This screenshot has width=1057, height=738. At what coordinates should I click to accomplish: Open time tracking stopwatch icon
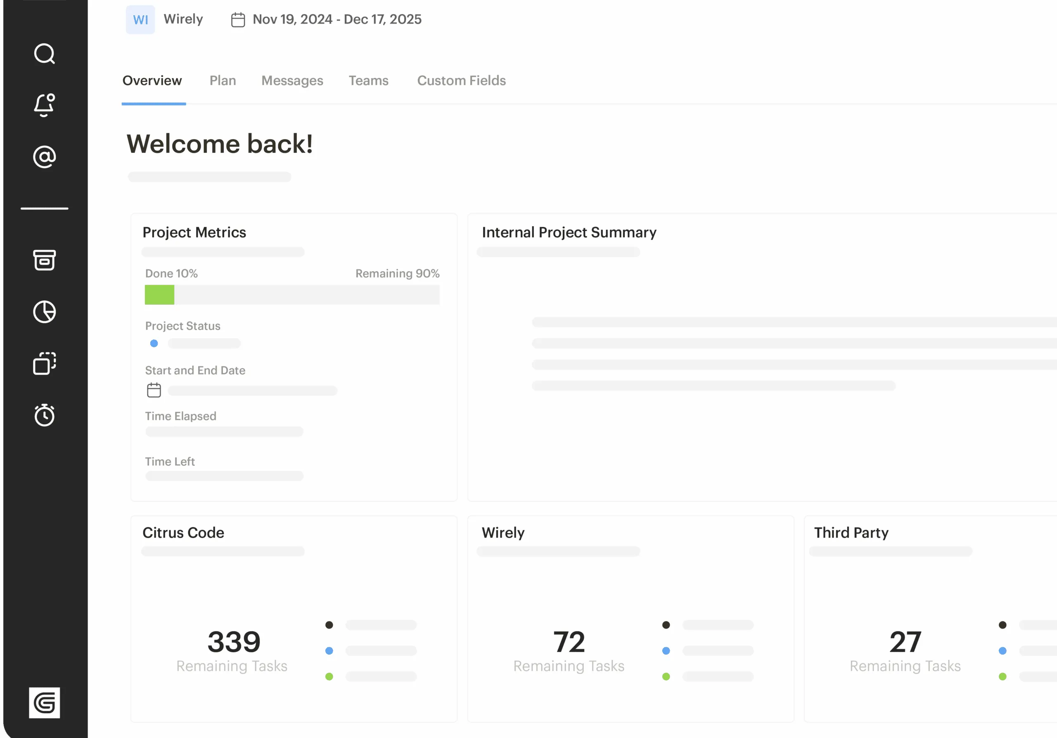45,415
